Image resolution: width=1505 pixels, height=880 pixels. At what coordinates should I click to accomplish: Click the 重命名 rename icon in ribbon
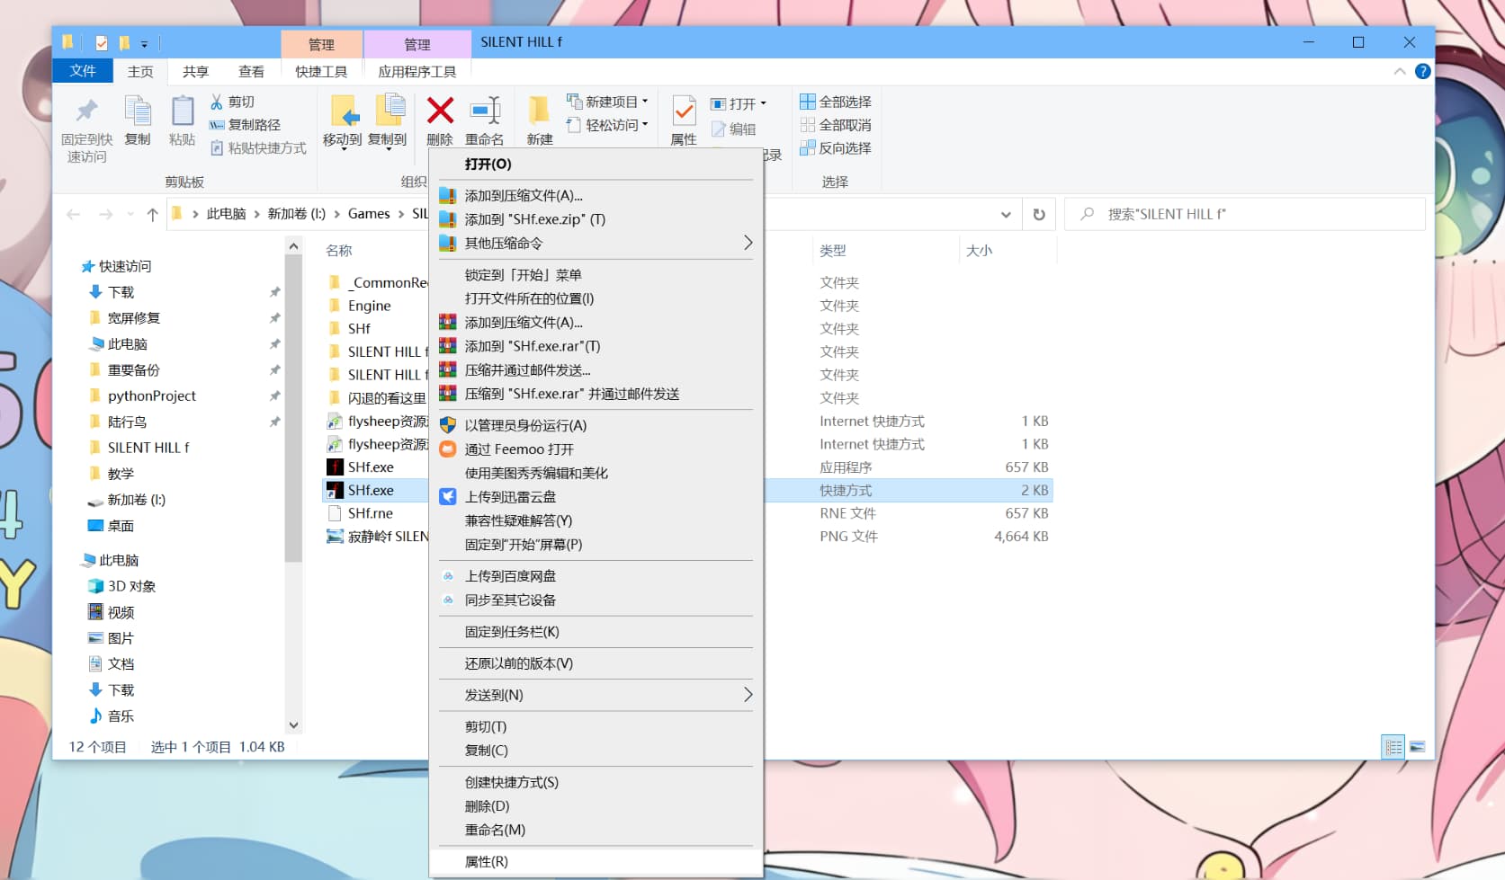pyautogui.click(x=485, y=111)
